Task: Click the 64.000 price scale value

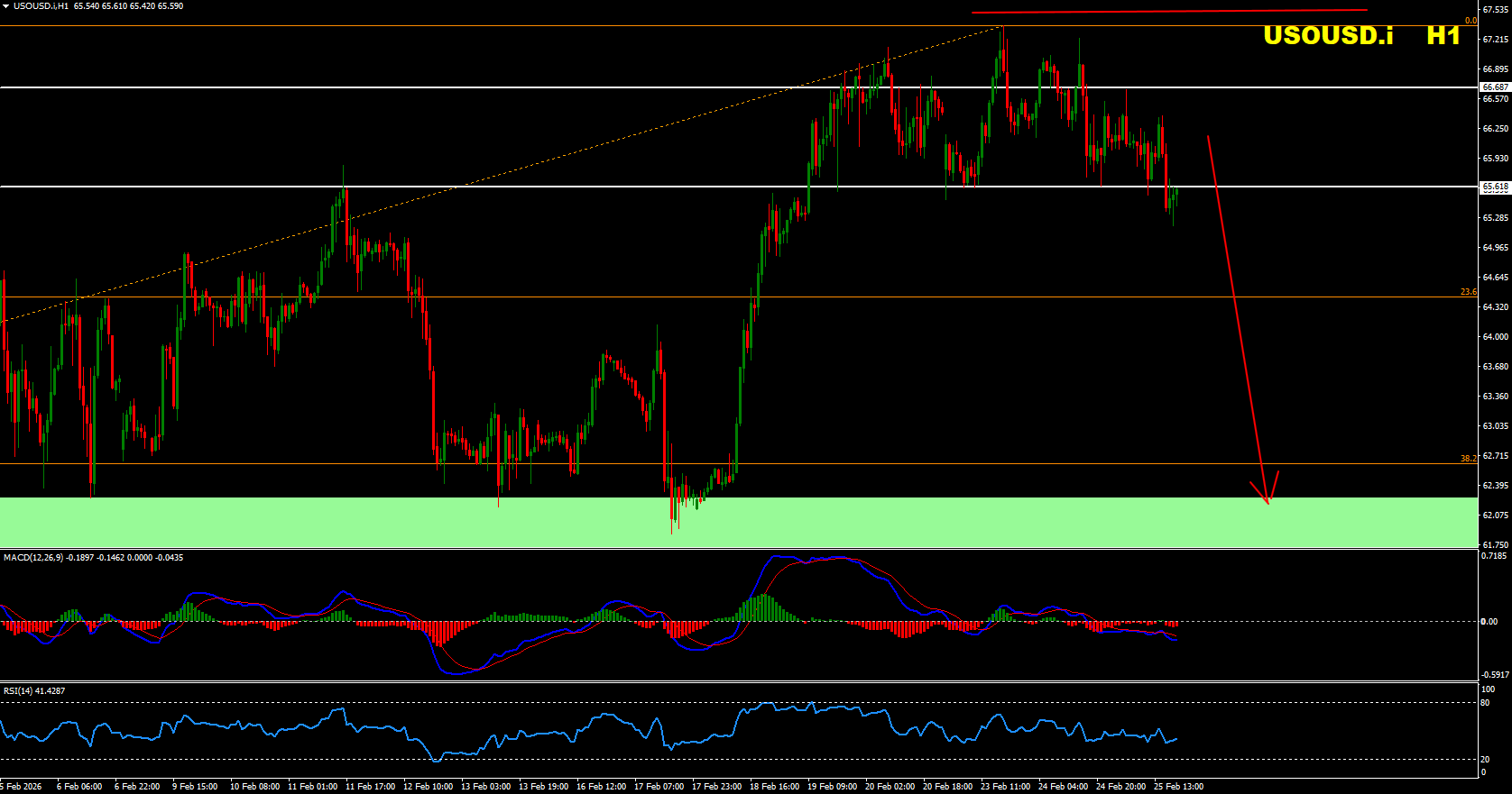Action: (x=1495, y=337)
